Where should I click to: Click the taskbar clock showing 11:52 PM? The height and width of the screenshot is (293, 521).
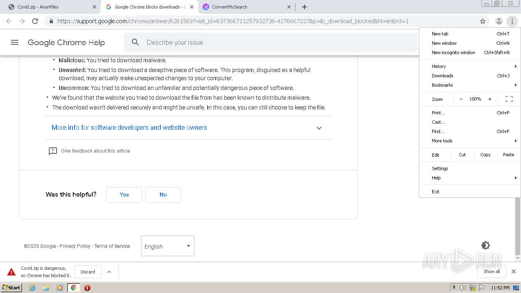[x=500, y=288]
